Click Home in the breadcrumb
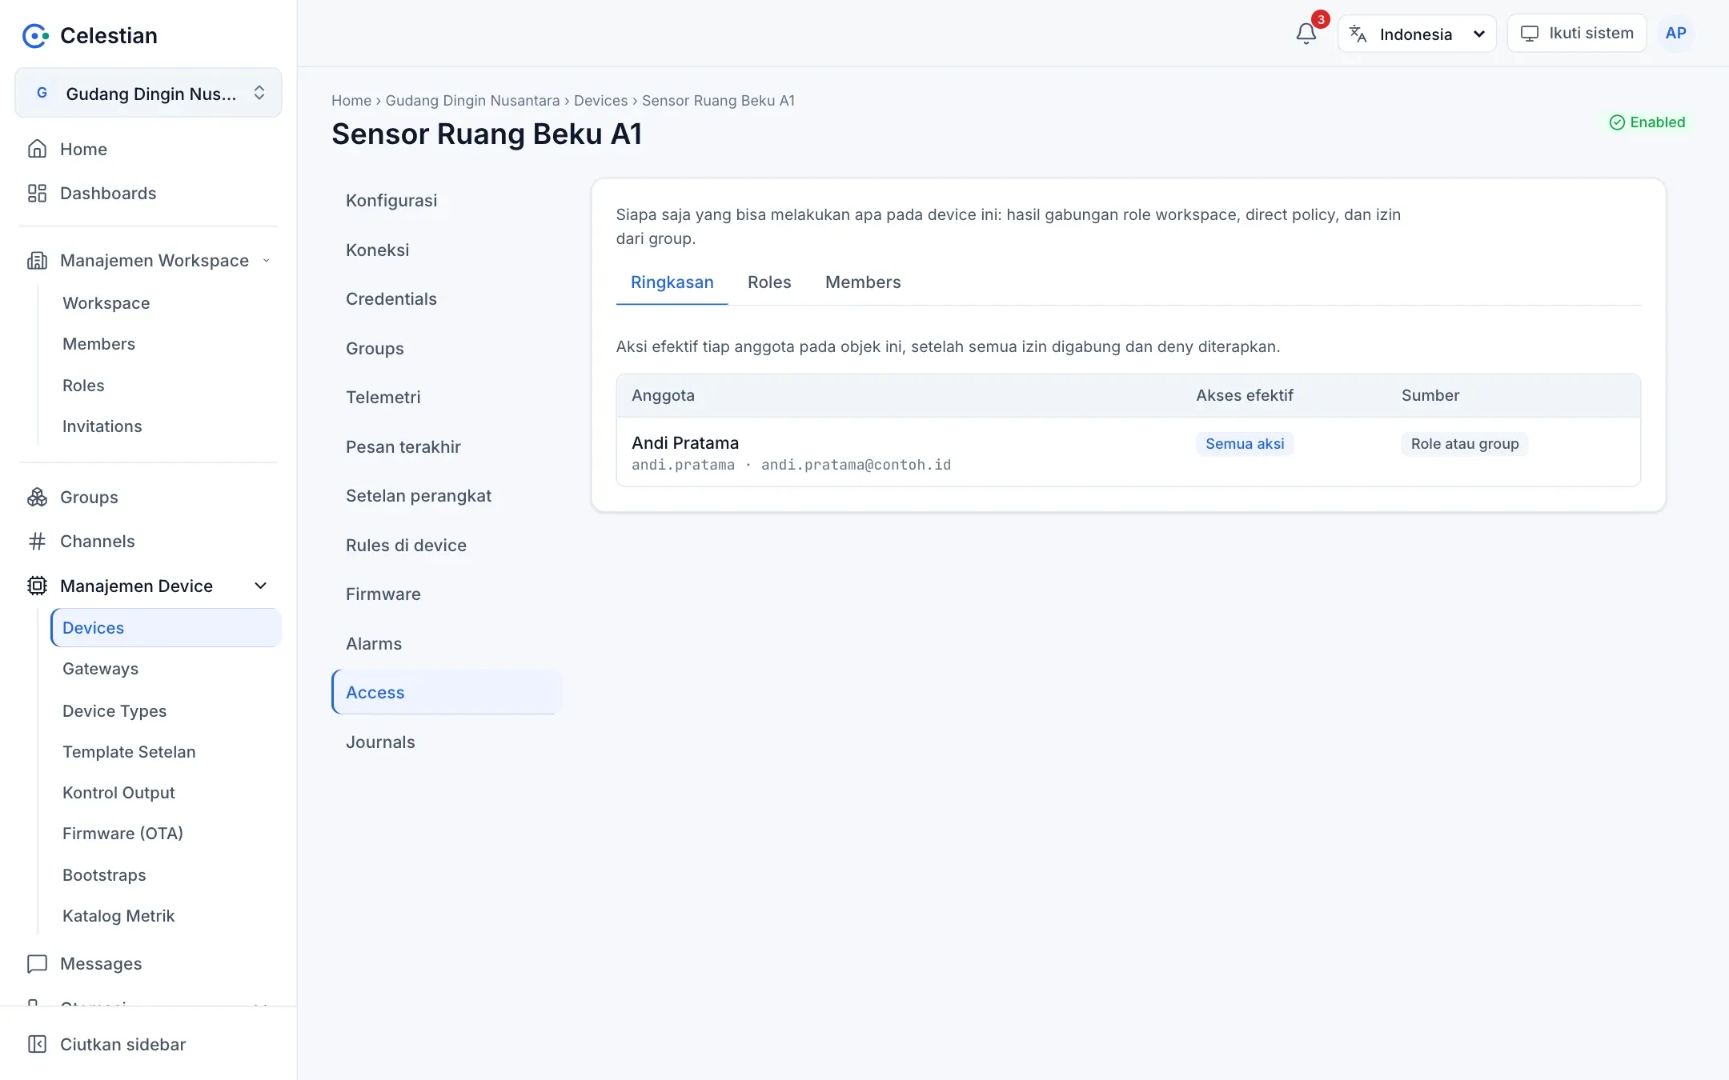The image size is (1729, 1080). (351, 101)
